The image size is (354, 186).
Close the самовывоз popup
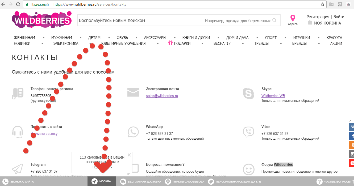click(x=129, y=155)
